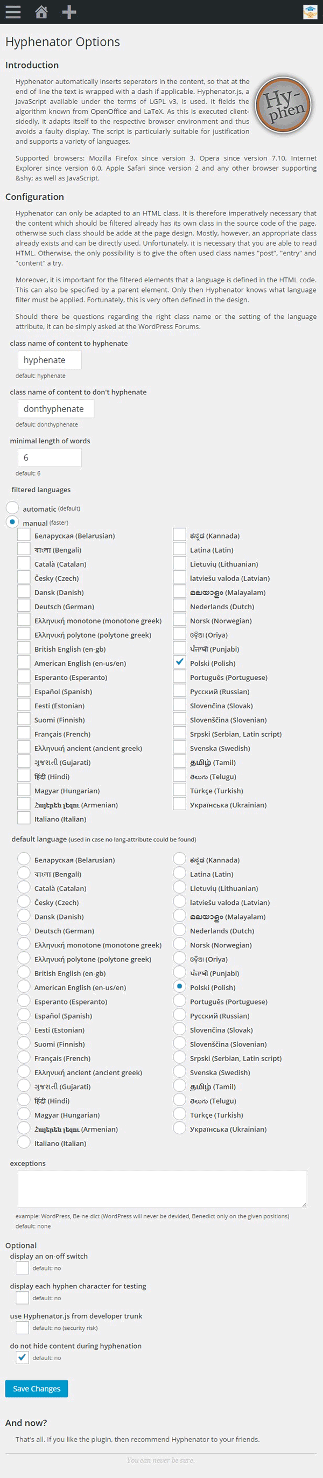323x1478 pixels.
Task: Open the hamburger menu icon
Action: [x=12, y=12]
